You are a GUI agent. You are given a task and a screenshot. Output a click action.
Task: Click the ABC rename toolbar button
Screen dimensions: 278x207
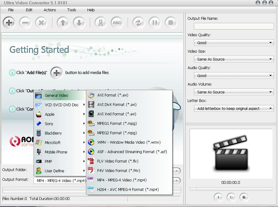point(117,23)
